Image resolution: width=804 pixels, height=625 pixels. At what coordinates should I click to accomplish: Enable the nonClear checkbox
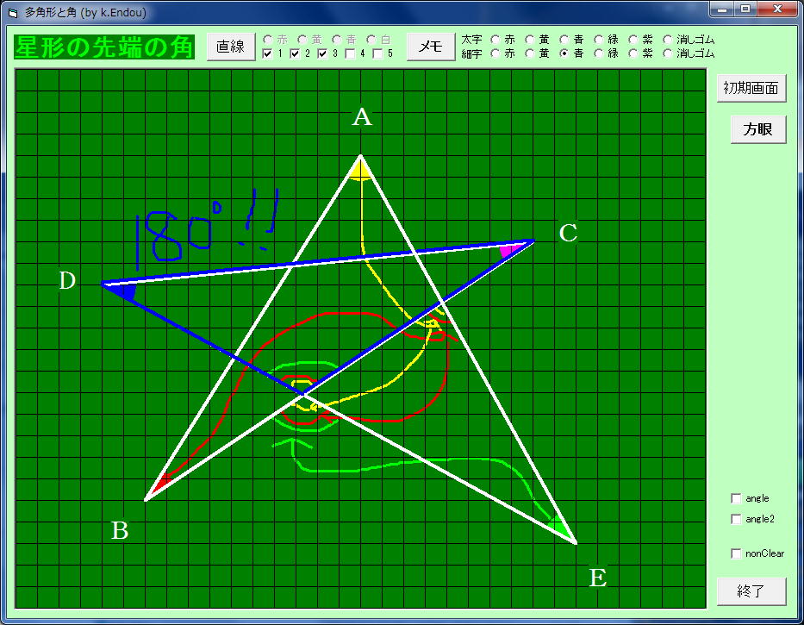point(736,553)
